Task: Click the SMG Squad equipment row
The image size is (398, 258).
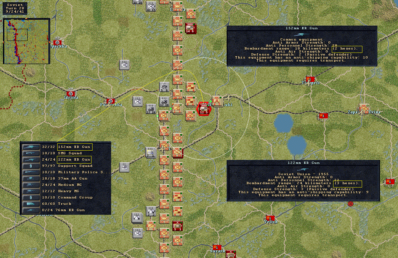Action: pos(66,153)
